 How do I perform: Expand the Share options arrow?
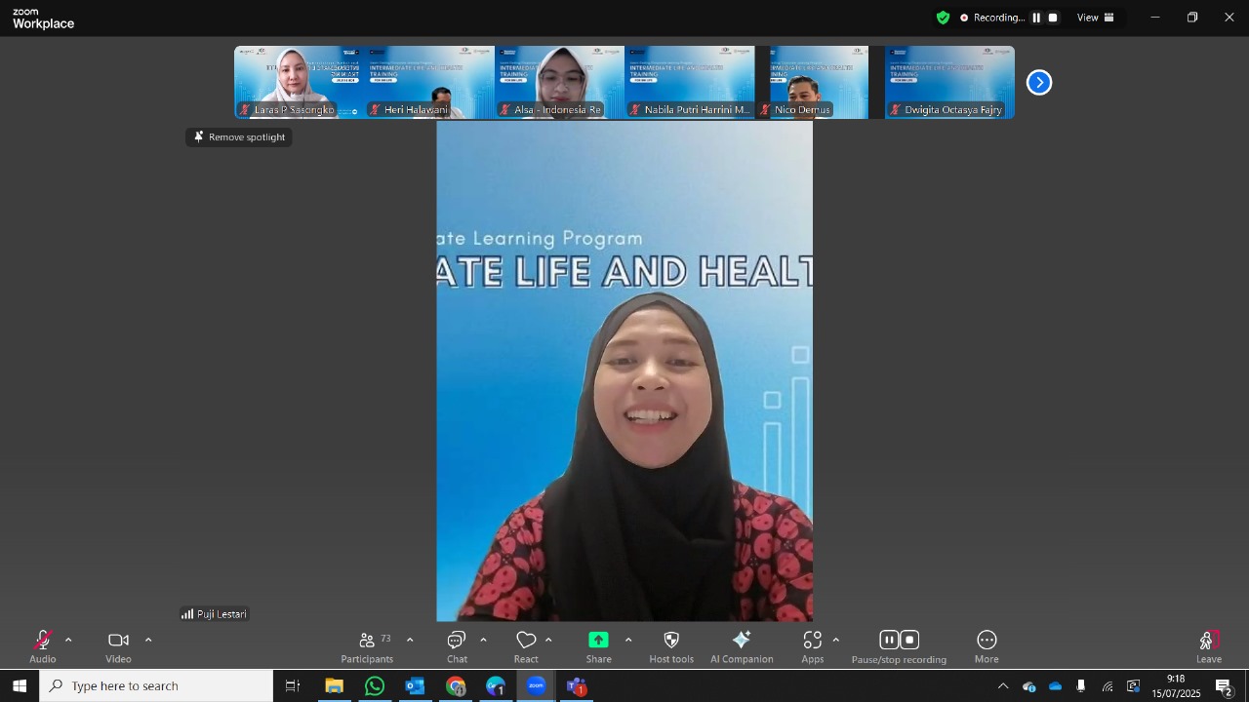click(x=628, y=641)
